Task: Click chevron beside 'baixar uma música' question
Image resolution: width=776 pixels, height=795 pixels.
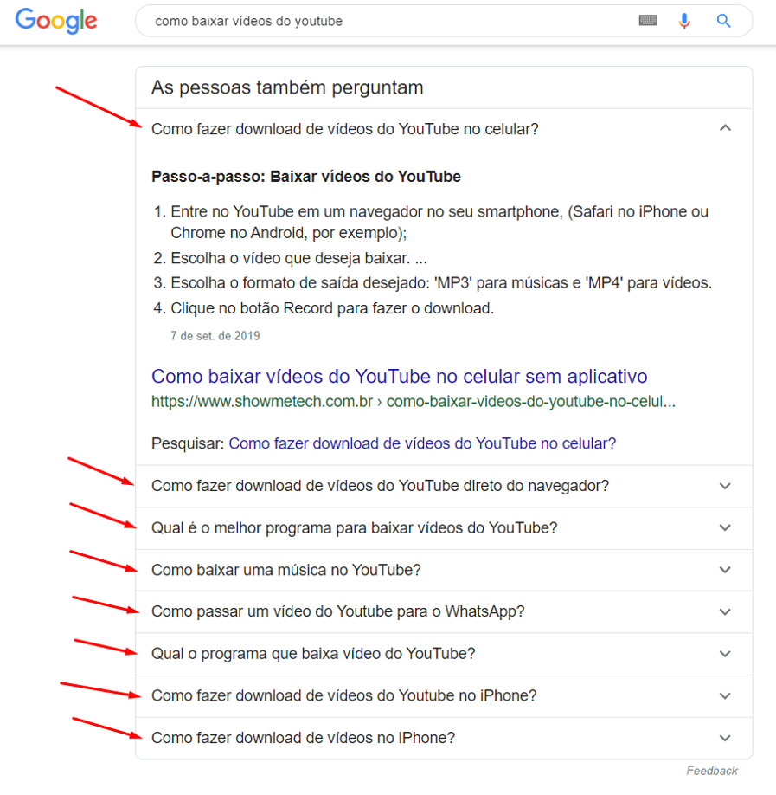Action: 725,570
